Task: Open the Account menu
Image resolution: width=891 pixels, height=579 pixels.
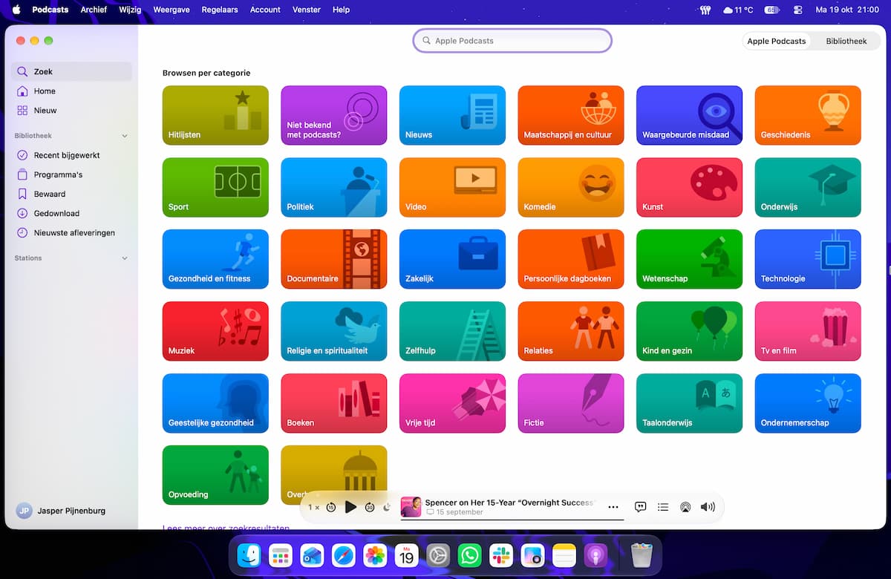Action: (265, 10)
